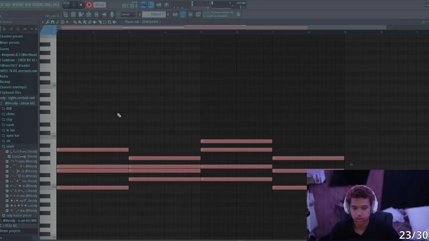Toggle the snap magnet in piano roll
The image size is (429, 241).
click(53, 22)
